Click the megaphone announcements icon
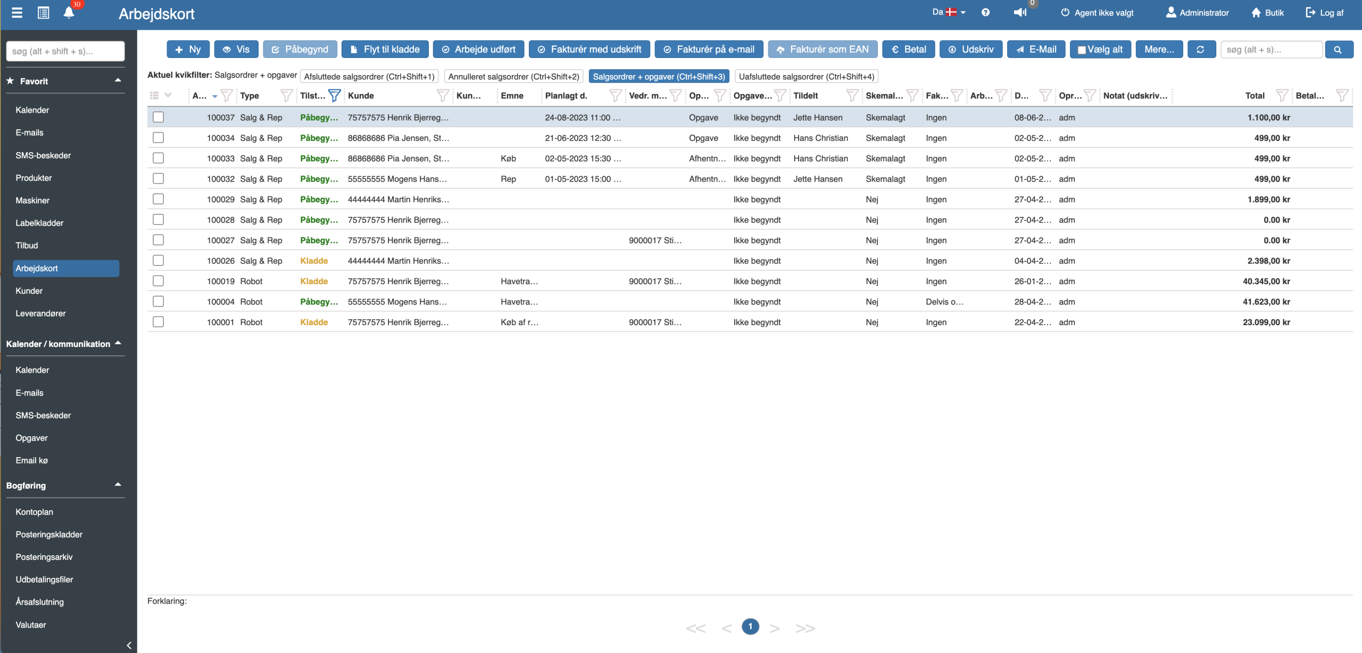This screenshot has height=653, width=1362. [x=1020, y=13]
